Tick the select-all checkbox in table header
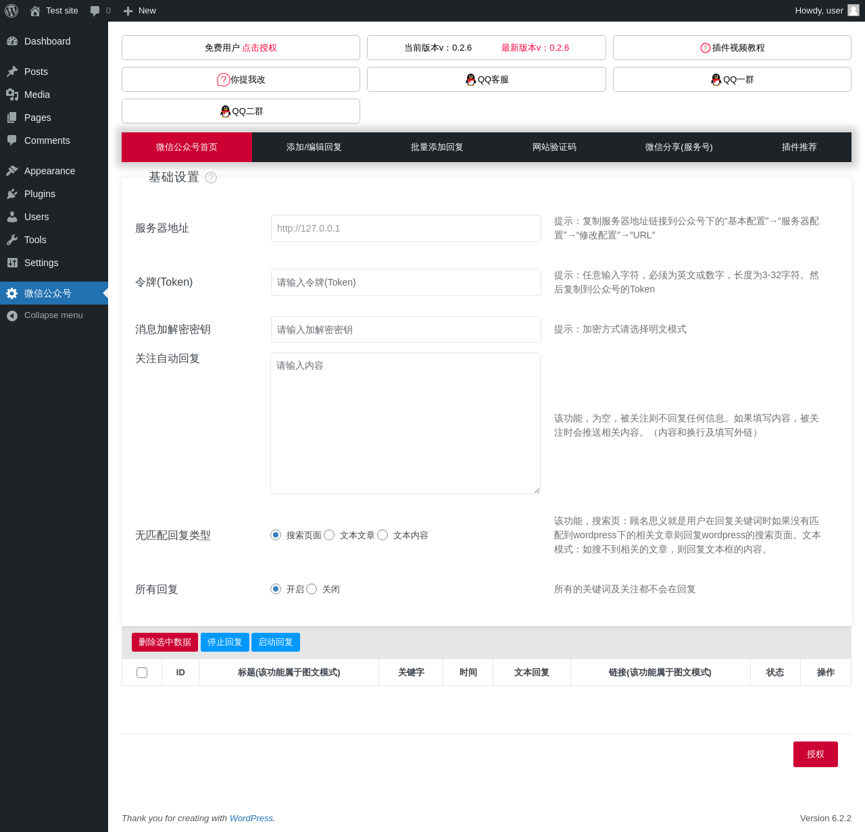 [142, 673]
